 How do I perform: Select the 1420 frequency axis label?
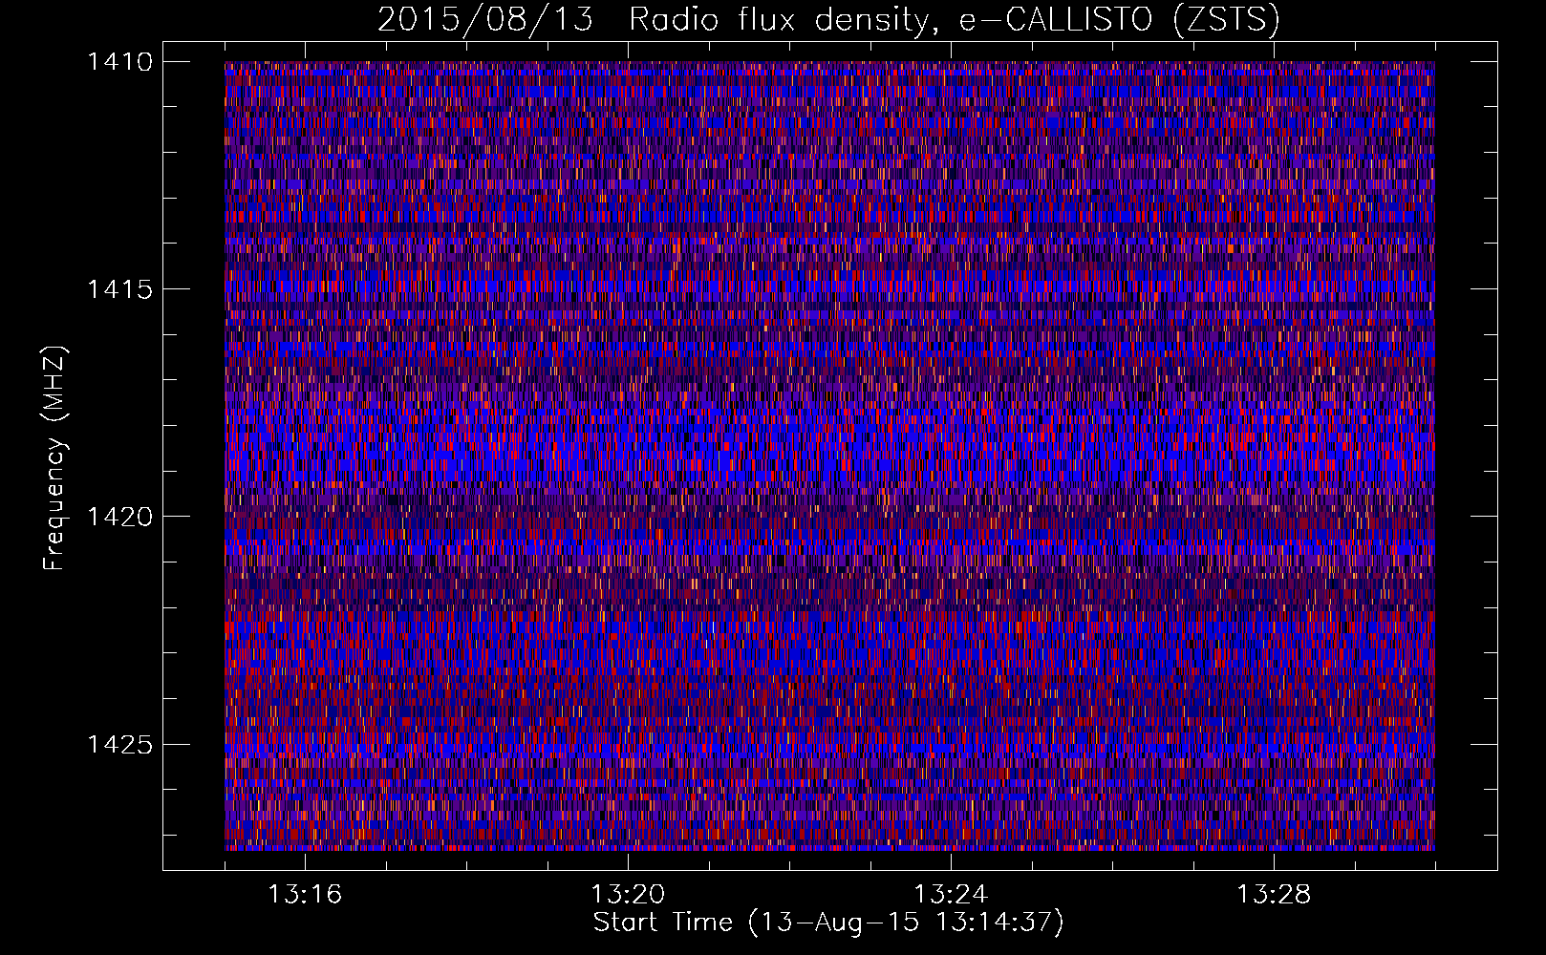[119, 517]
